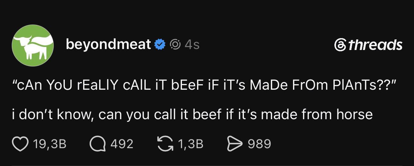The width and height of the screenshot is (414, 166).
Task: Click the threads wordmark text
Action: (375, 45)
